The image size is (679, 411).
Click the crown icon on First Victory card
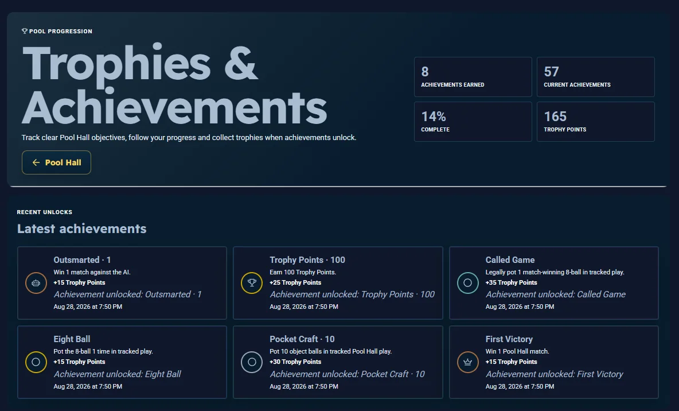coord(468,362)
